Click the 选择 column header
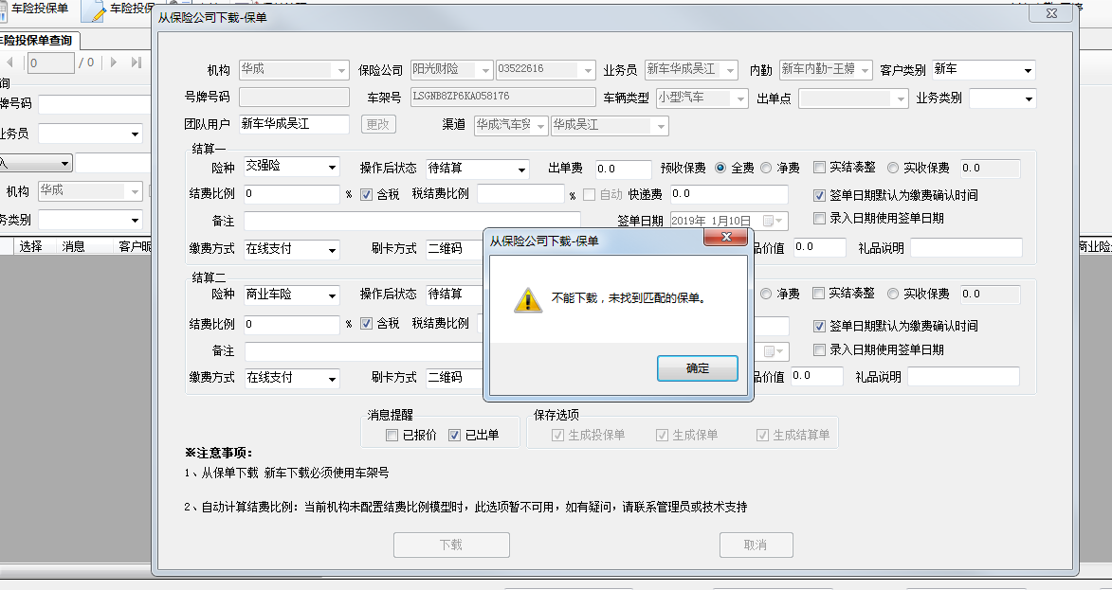This screenshot has height=590, width=1112. (x=30, y=246)
